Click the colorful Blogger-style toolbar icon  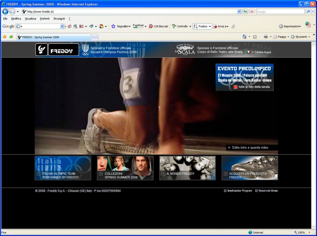pos(102,26)
